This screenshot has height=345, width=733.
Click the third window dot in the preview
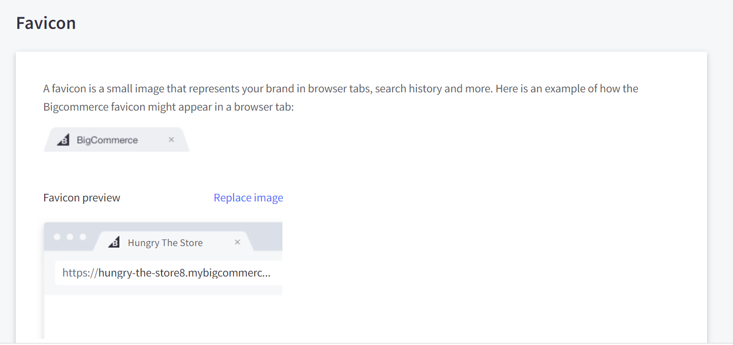click(x=83, y=237)
